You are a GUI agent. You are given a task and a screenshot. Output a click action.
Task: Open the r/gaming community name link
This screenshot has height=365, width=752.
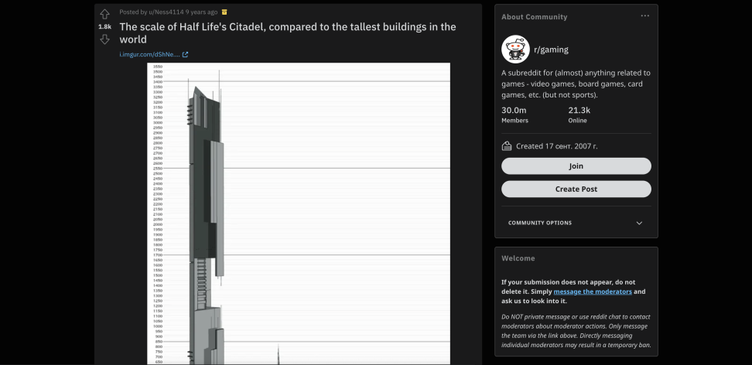551,49
